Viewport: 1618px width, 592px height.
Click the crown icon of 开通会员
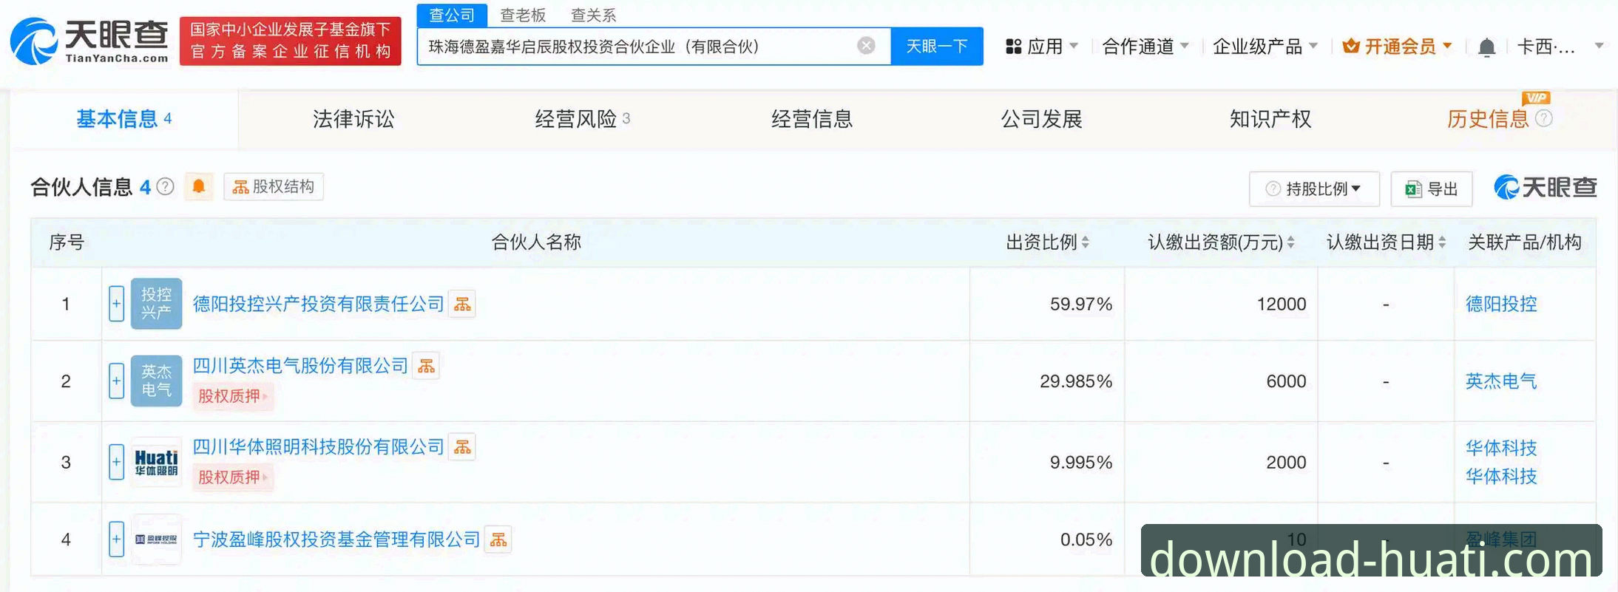(x=1351, y=47)
